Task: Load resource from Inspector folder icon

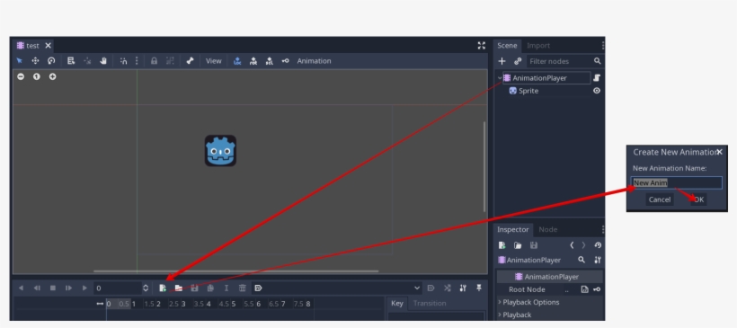Action: (x=518, y=245)
